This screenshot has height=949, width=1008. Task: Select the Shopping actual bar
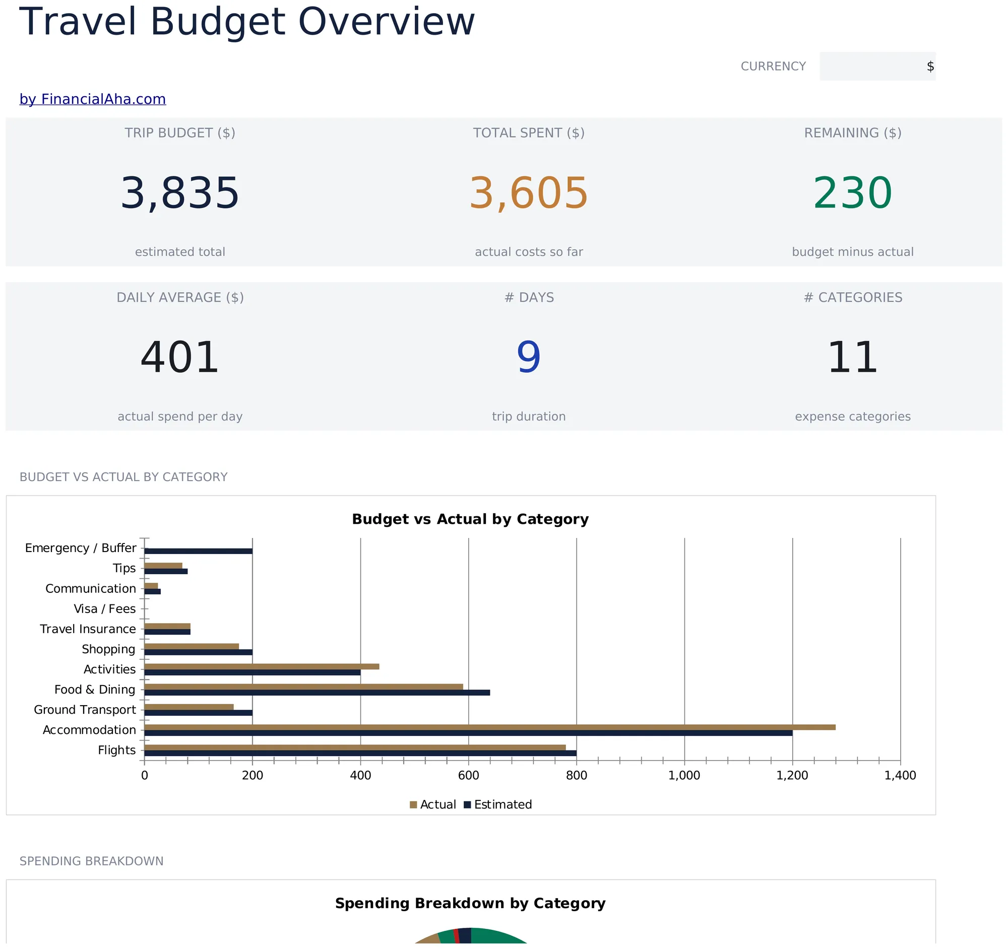[x=192, y=647]
